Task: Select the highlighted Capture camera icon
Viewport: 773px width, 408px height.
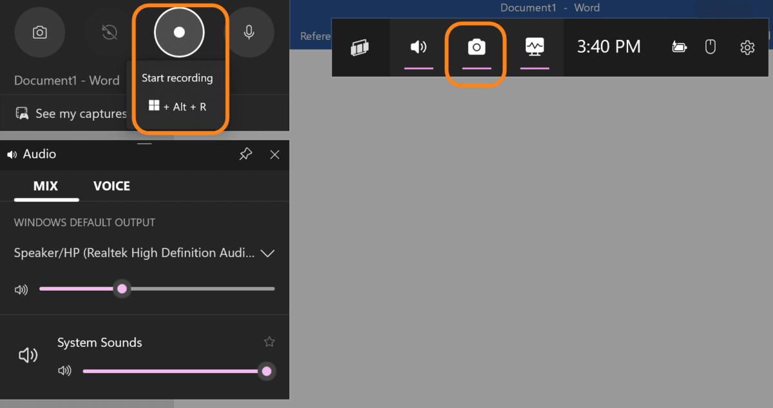Action: 475,46
